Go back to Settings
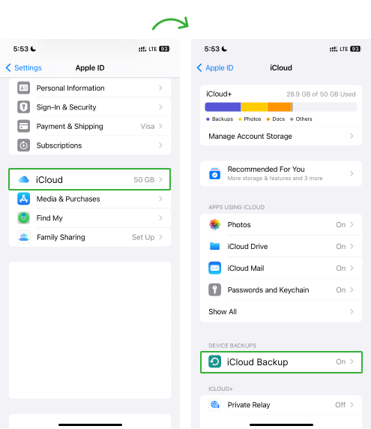This screenshot has height=429, width=371. click(23, 67)
